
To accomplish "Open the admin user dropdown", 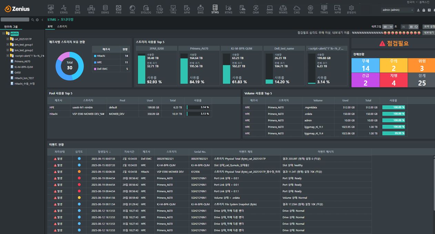I will point(397,10).
